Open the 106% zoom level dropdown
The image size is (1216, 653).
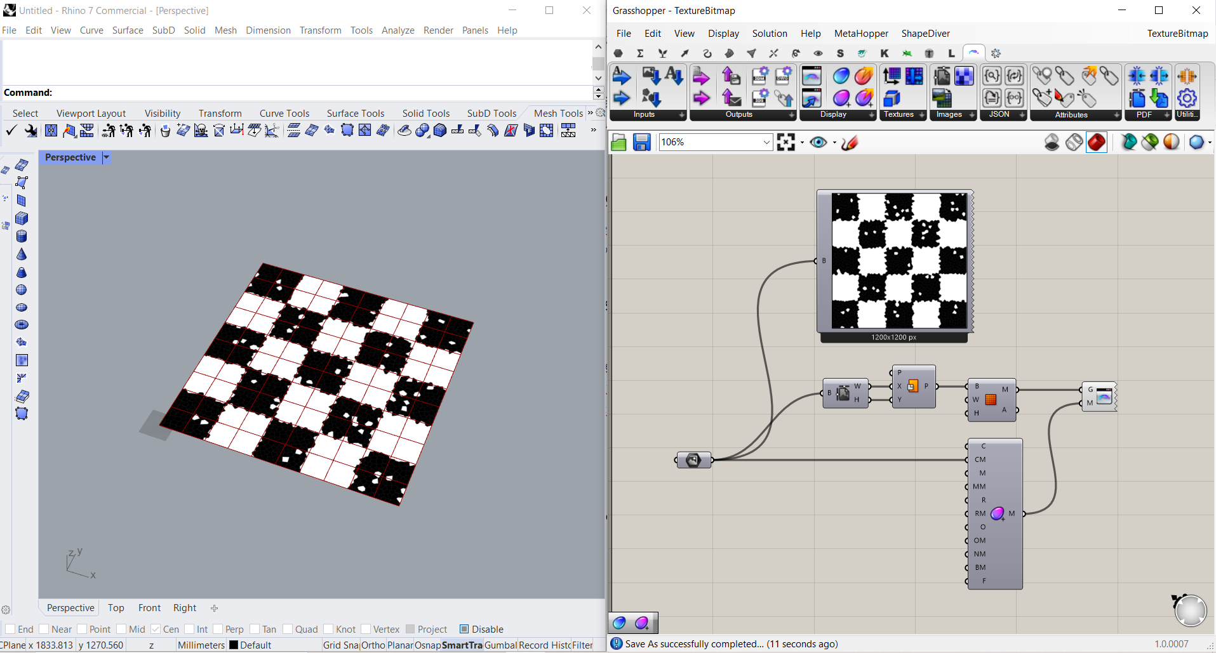click(x=766, y=143)
